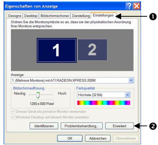Select monitor 1 icon

[56, 50]
